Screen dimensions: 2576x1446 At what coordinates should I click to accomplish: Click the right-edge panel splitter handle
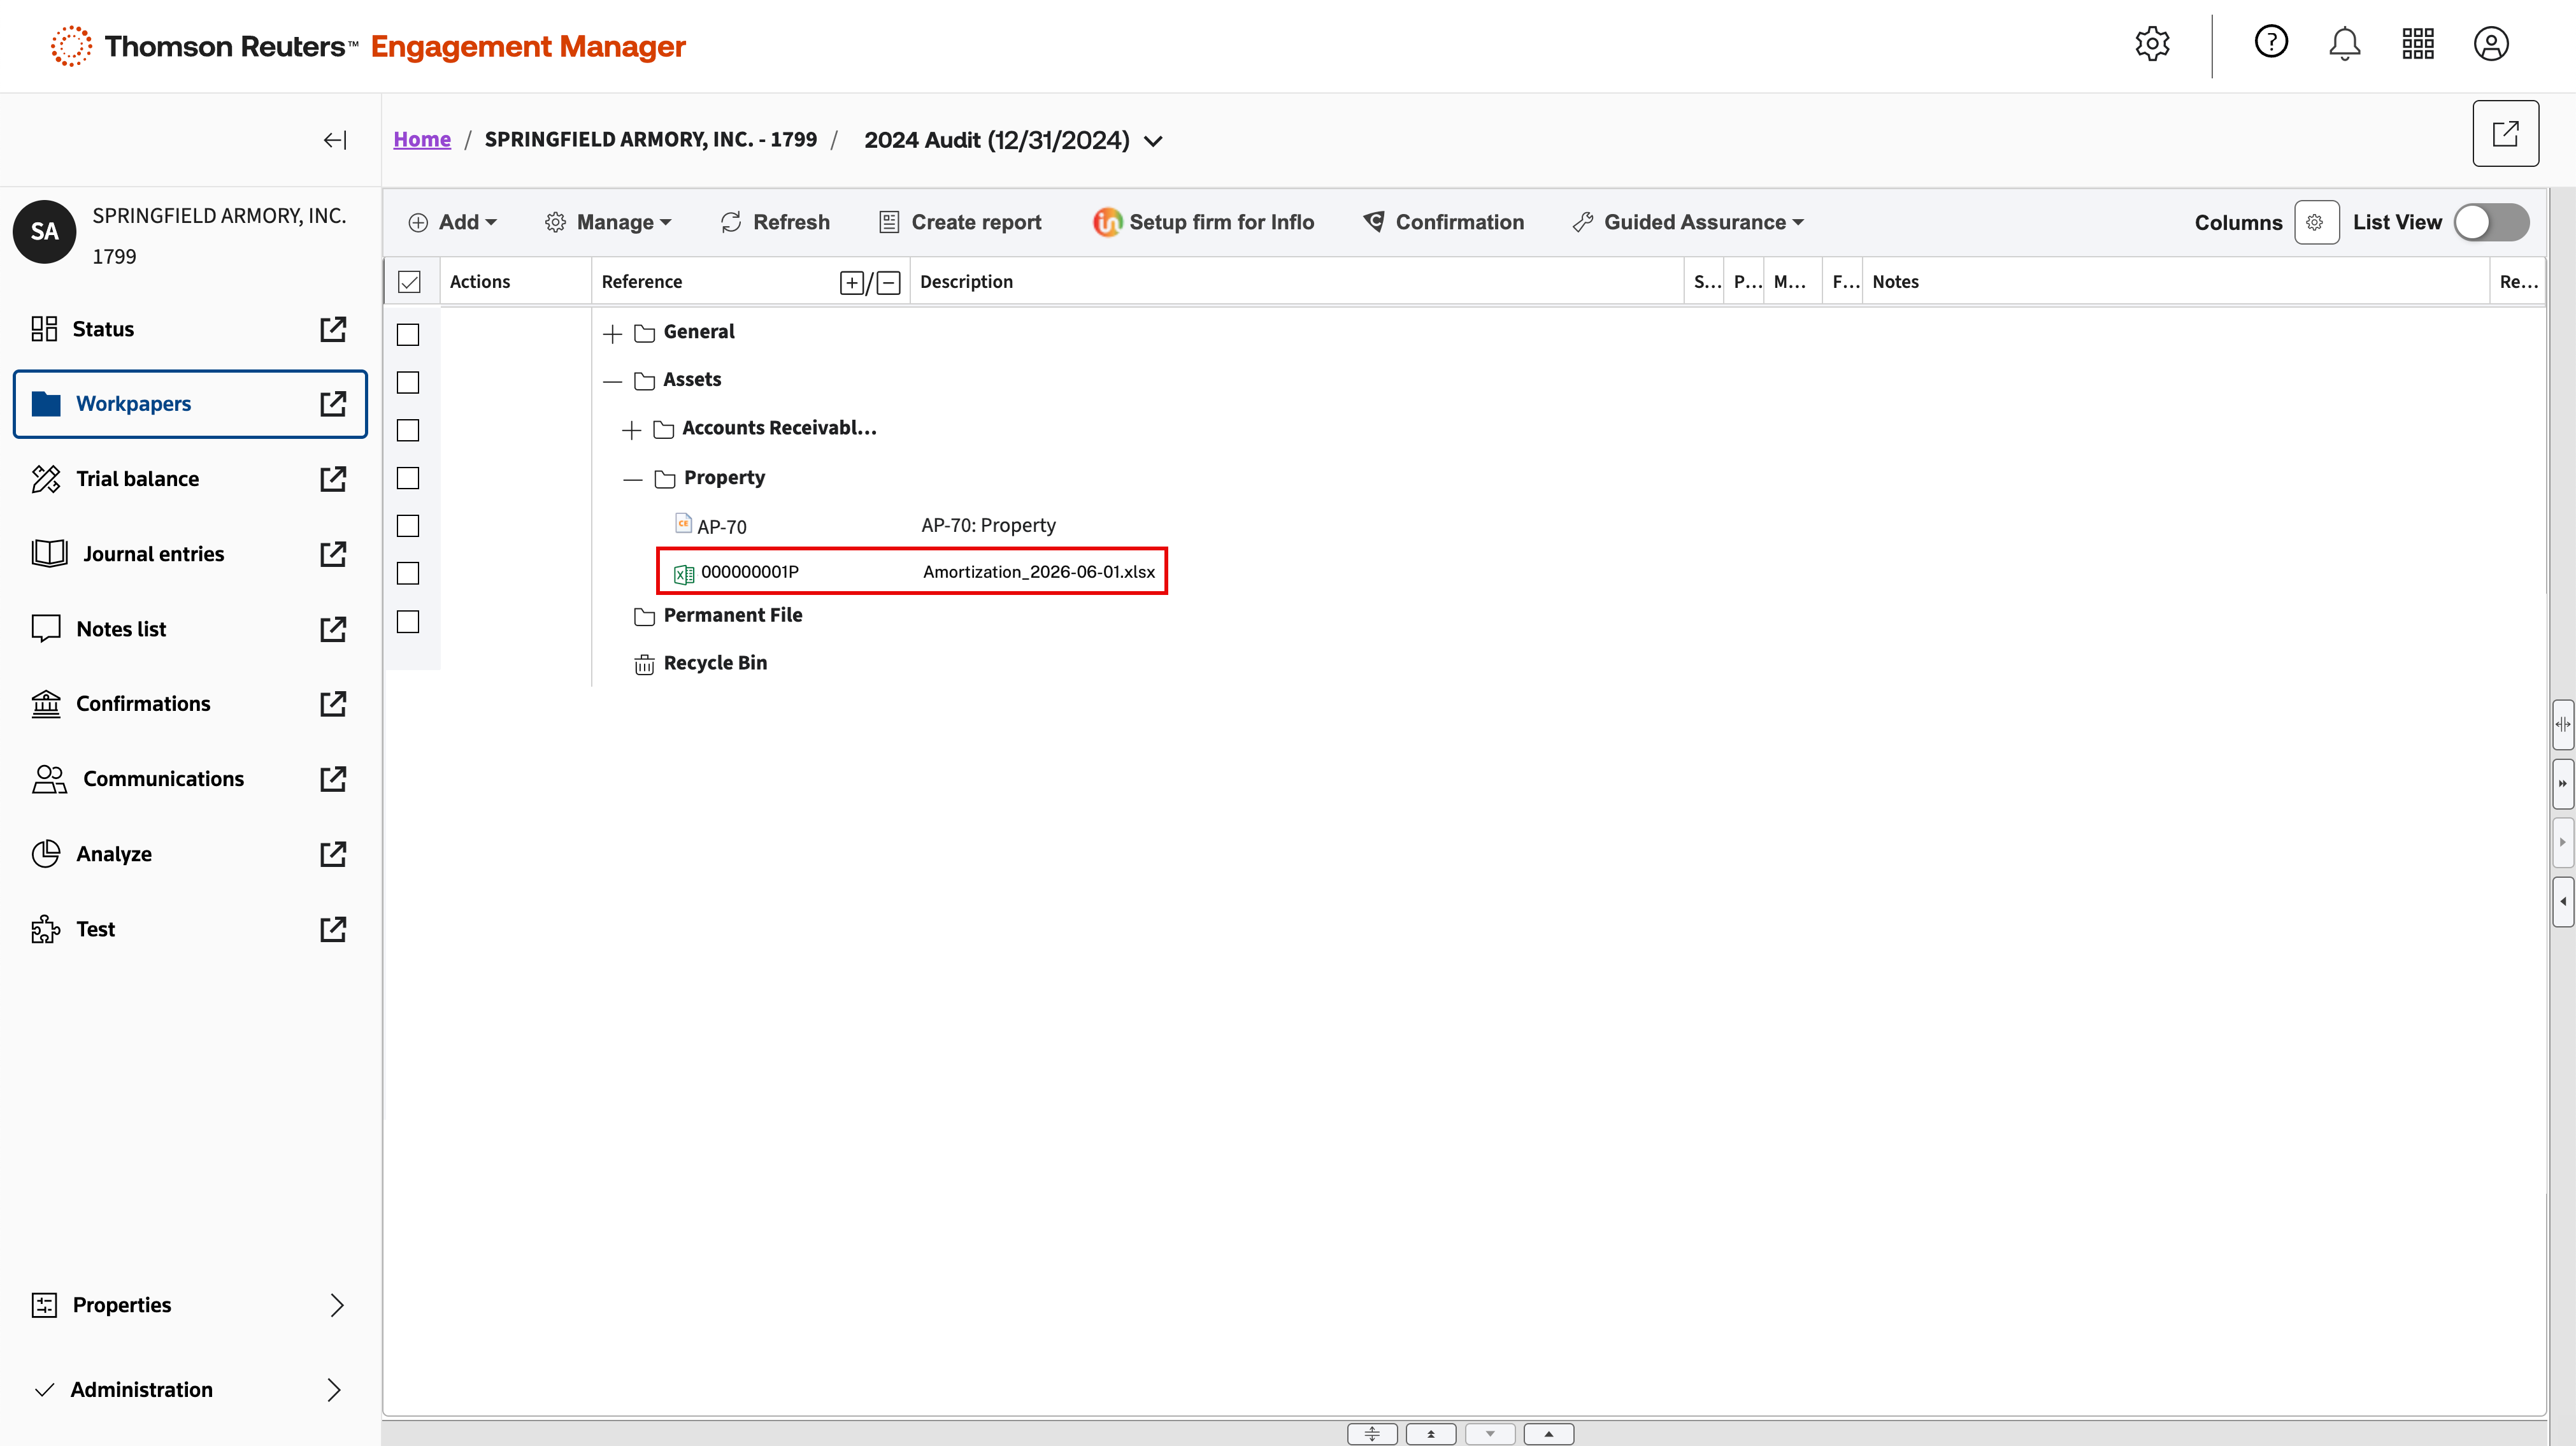(2563, 724)
